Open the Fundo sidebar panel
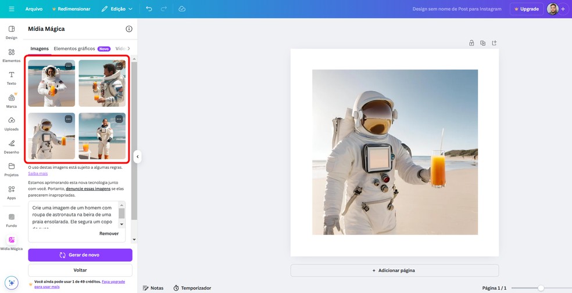The image size is (572, 293). coord(11,220)
